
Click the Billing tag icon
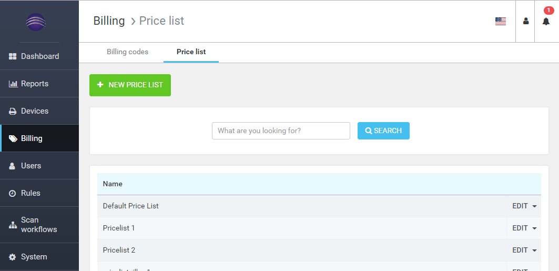pyautogui.click(x=13, y=139)
